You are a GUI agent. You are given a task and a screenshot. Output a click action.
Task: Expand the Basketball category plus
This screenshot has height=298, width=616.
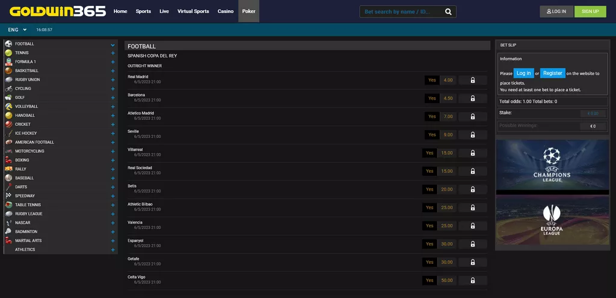click(x=112, y=71)
